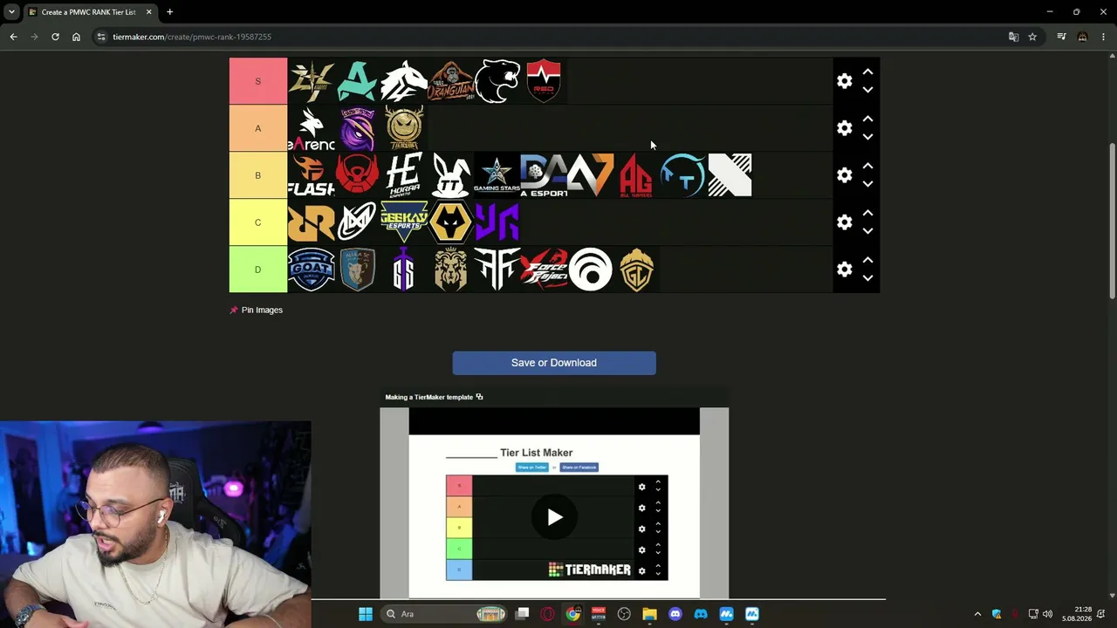Pick the All Gamers red AG logo
The image size is (1117, 628).
pos(637,175)
